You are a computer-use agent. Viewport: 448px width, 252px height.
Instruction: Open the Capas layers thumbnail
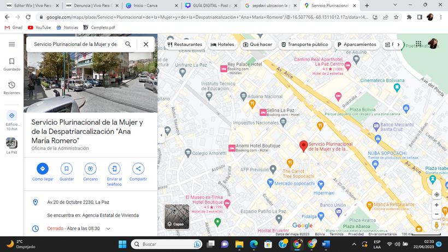tap(177, 216)
